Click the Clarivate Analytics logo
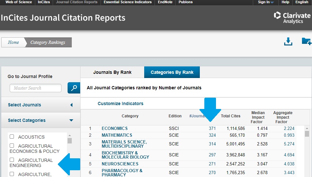This screenshot has height=177, width=312. tap(292, 18)
